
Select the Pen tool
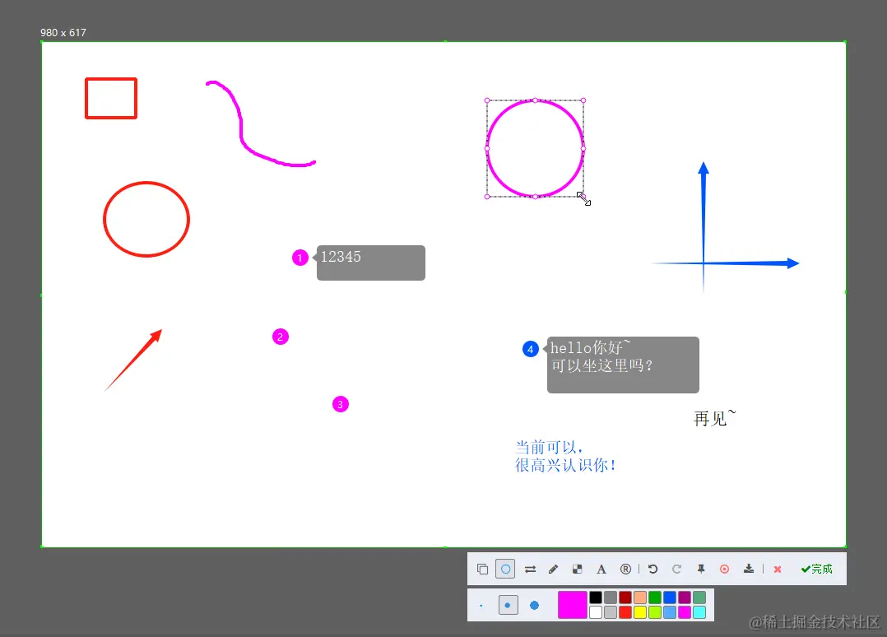(553, 569)
